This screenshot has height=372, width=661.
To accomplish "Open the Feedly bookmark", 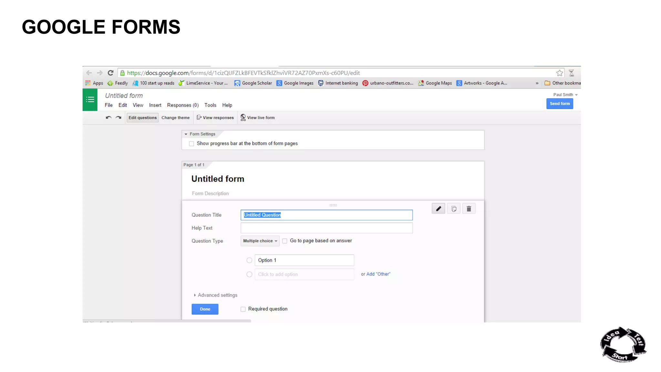I will point(118,83).
